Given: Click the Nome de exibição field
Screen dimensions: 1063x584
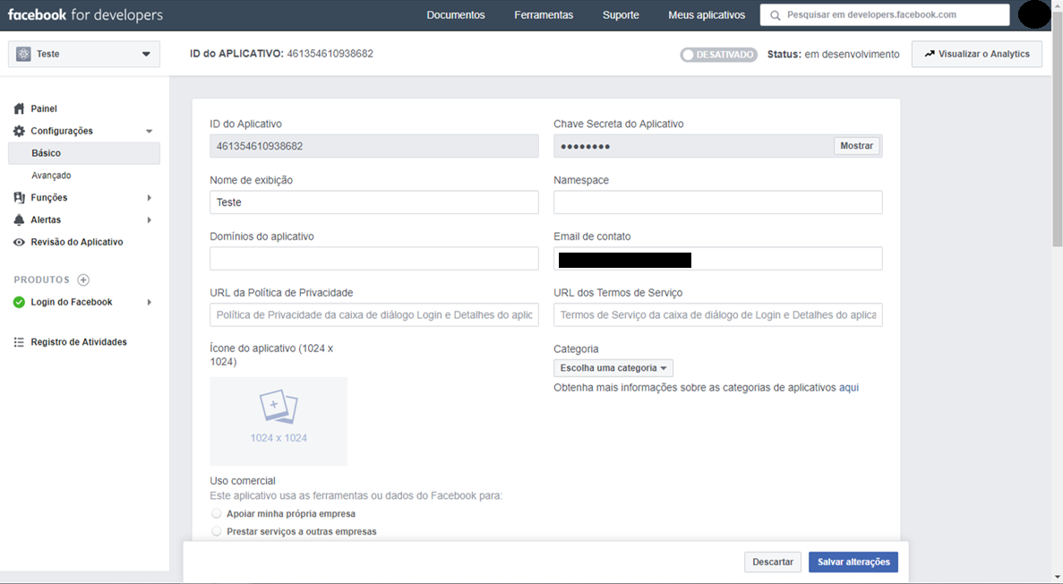Looking at the screenshot, I should (x=374, y=202).
